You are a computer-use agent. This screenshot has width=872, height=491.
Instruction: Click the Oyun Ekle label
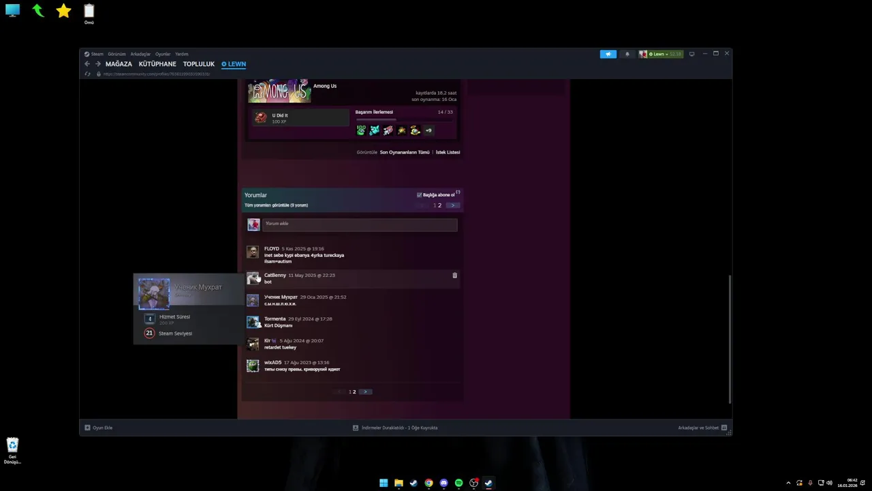tap(103, 428)
